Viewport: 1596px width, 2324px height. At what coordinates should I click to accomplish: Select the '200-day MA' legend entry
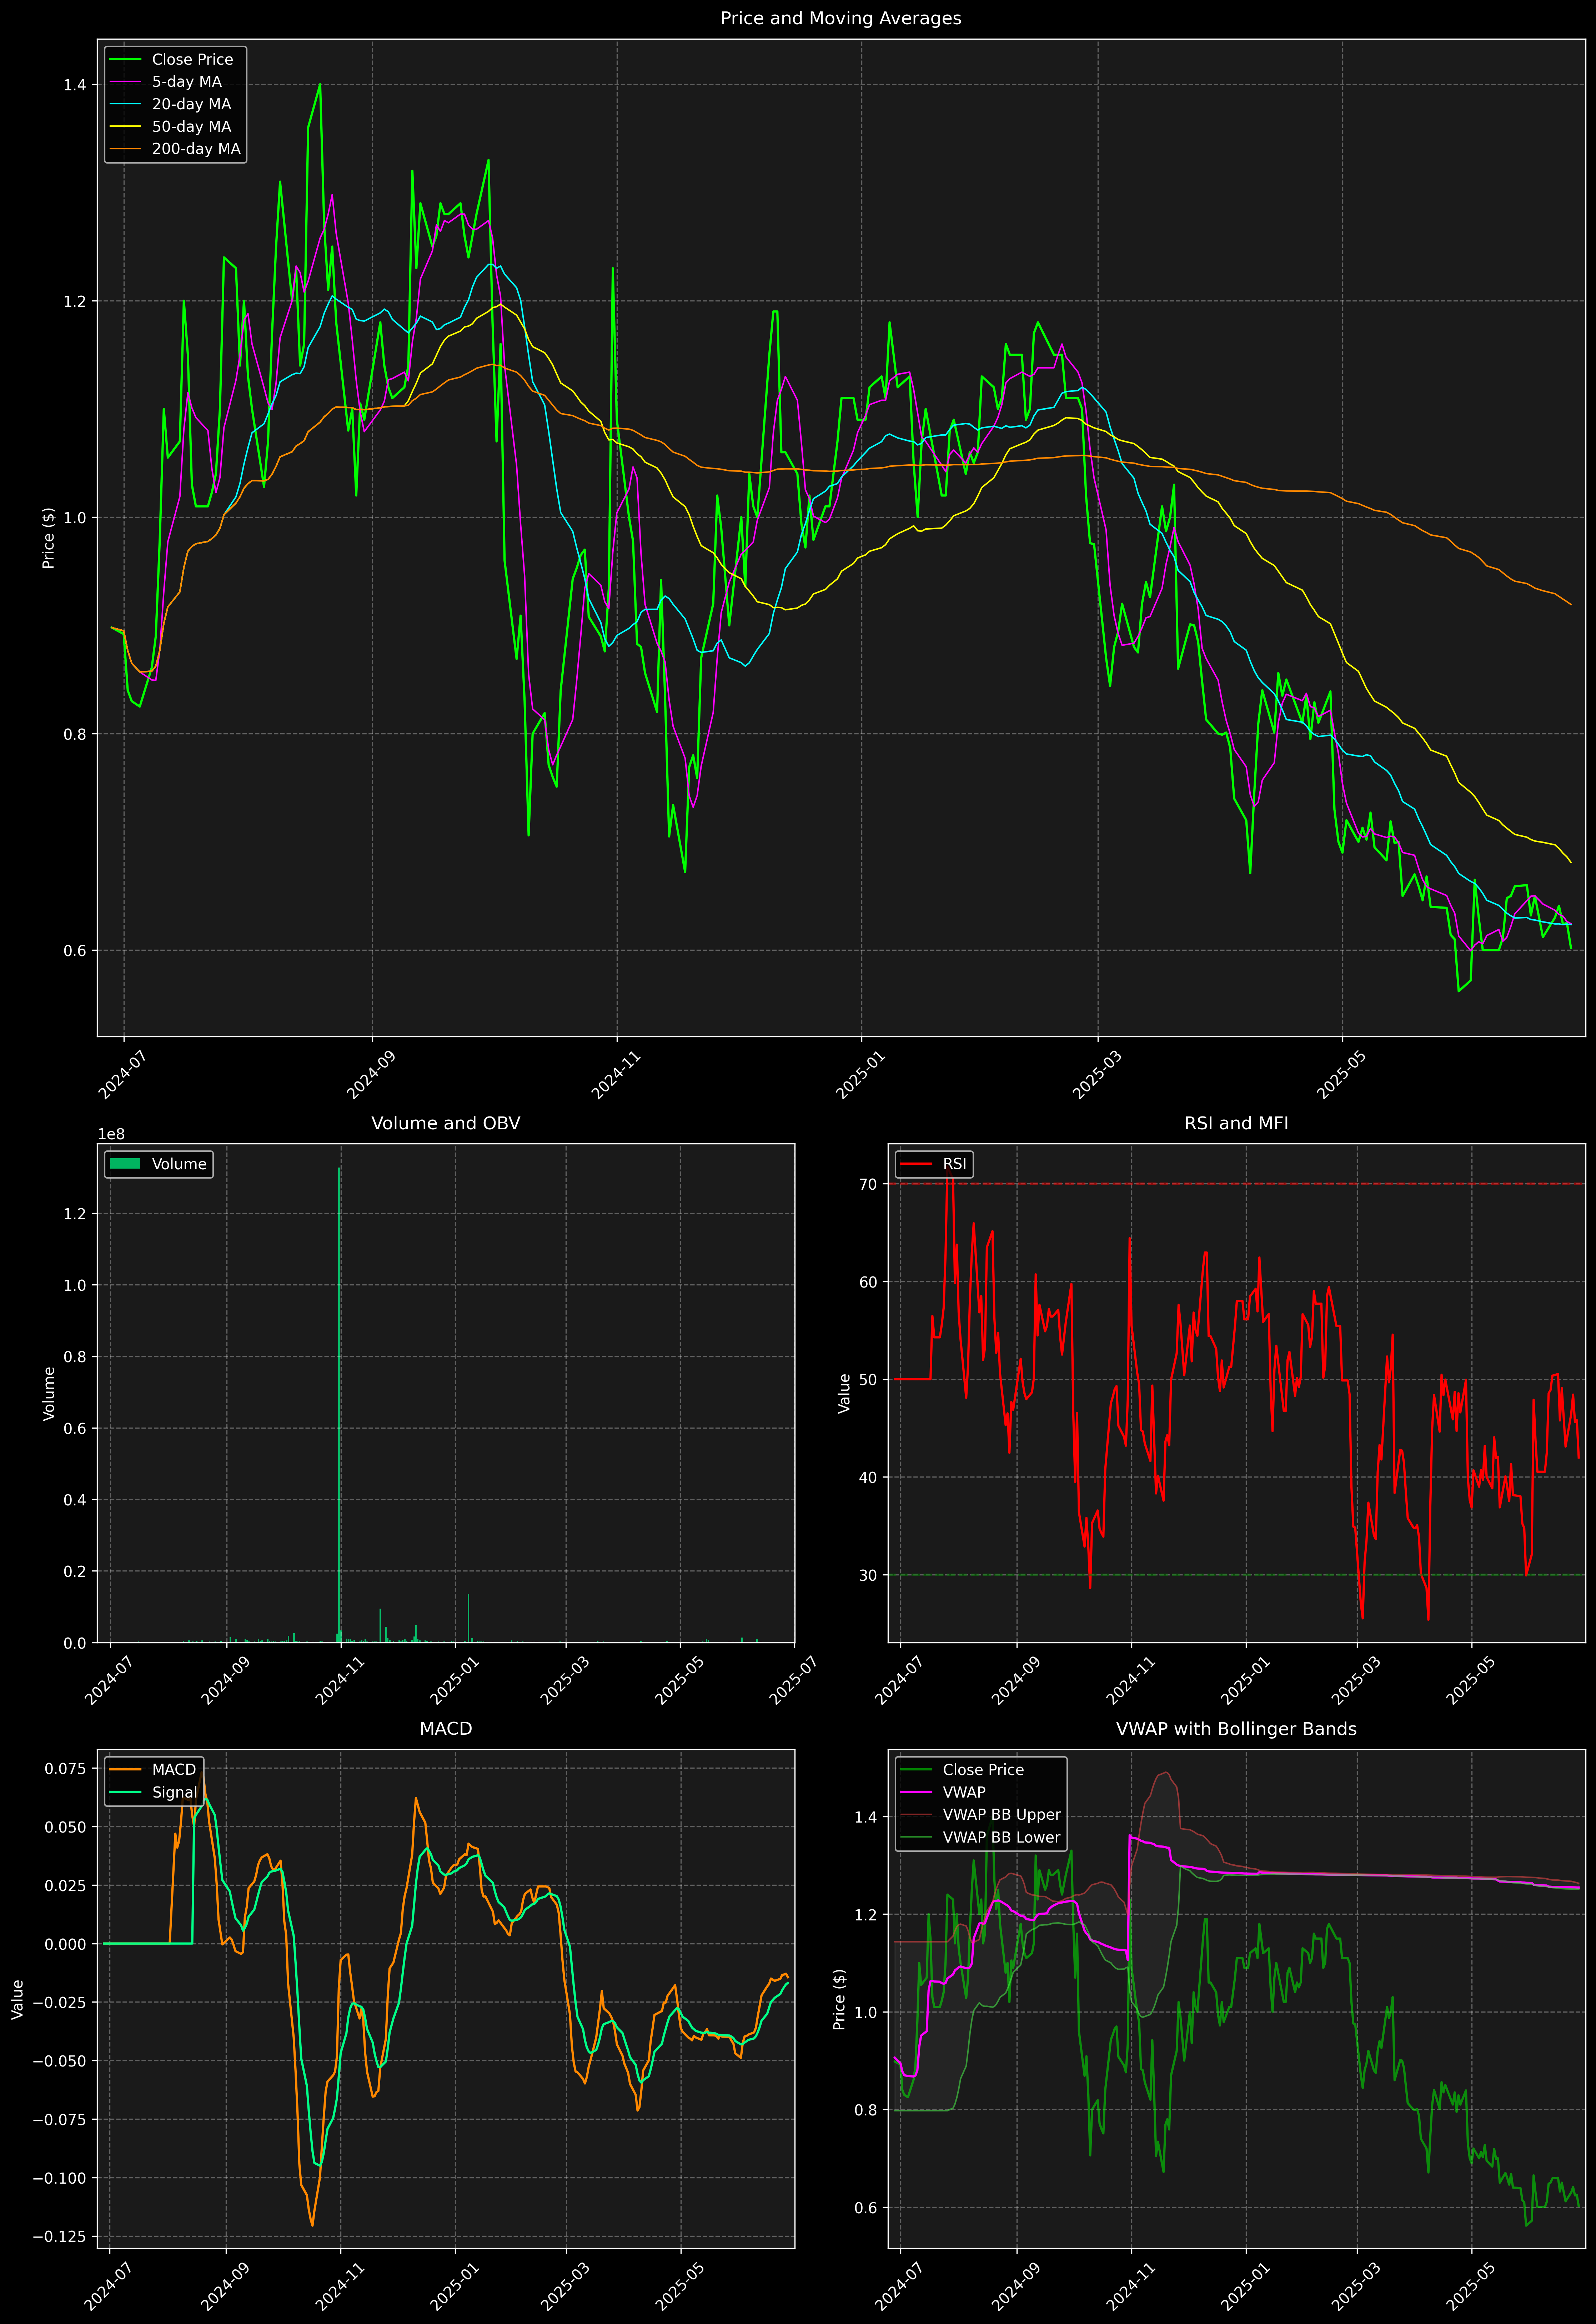175,149
